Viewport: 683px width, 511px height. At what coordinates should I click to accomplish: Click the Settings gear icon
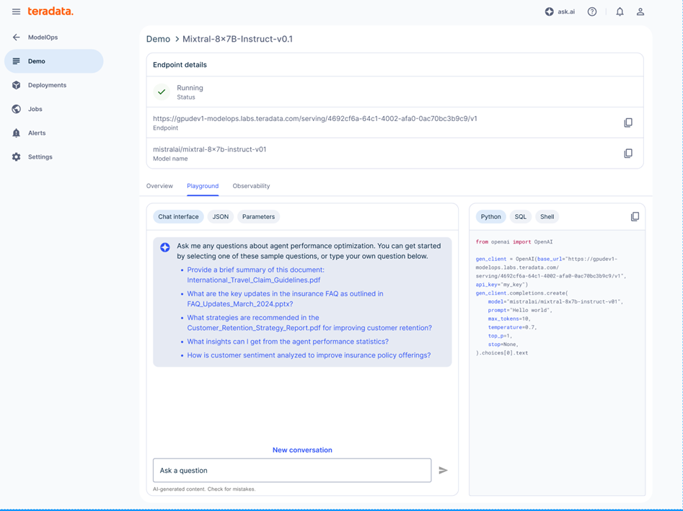(16, 157)
